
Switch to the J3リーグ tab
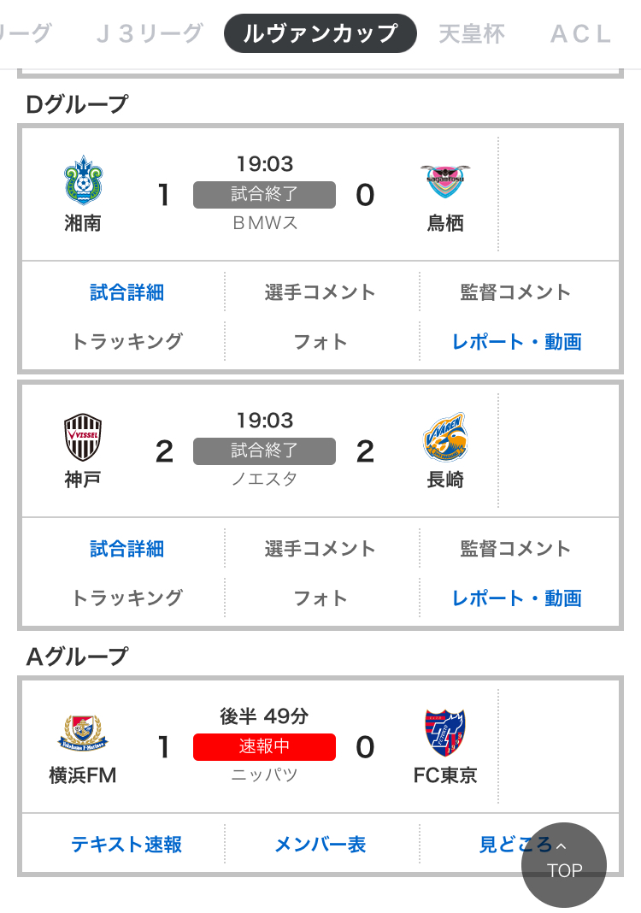(x=150, y=33)
